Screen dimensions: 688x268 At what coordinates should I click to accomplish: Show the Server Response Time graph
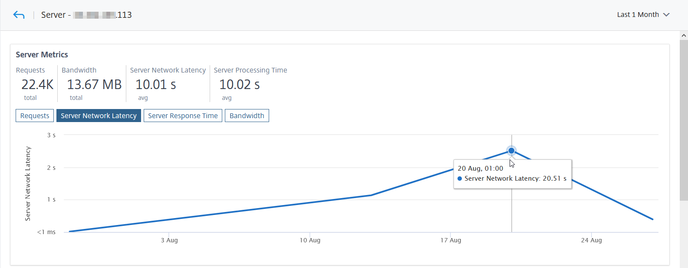[x=183, y=116]
